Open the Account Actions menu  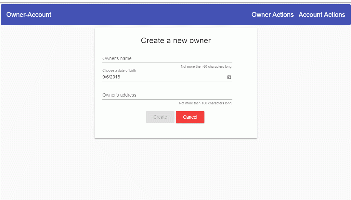[322, 15]
